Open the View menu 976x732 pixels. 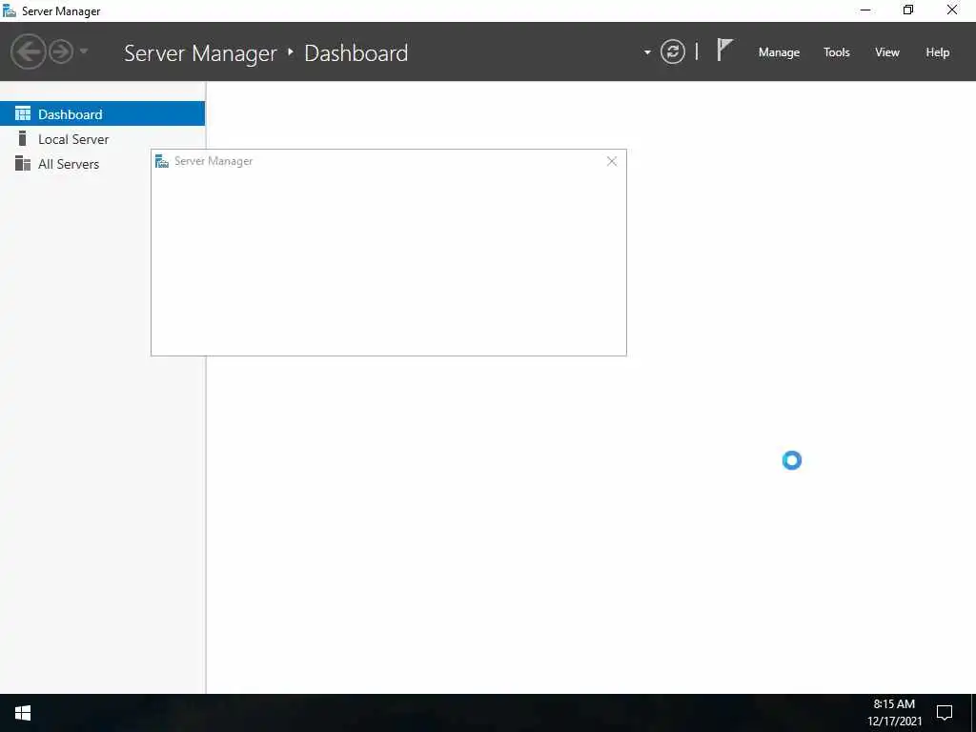[887, 52]
